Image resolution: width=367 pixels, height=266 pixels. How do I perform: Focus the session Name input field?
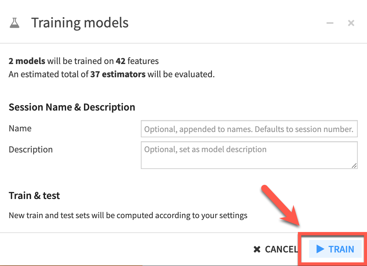point(249,129)
